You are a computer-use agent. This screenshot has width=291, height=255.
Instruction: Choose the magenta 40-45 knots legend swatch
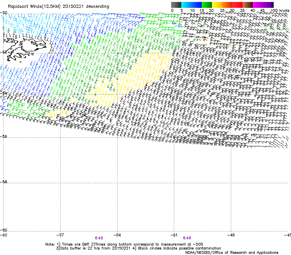coord(258,5)
